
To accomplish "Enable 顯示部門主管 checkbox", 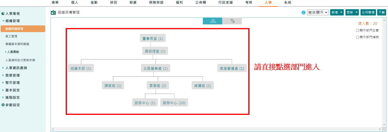I will 358,30.
